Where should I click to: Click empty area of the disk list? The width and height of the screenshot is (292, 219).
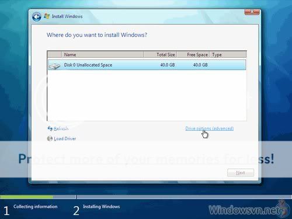147,95
